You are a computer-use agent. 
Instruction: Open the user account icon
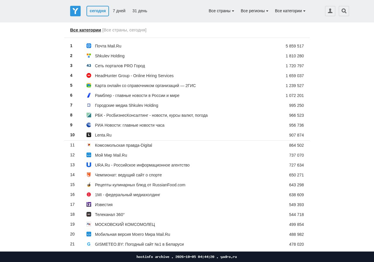coord(330,11)
